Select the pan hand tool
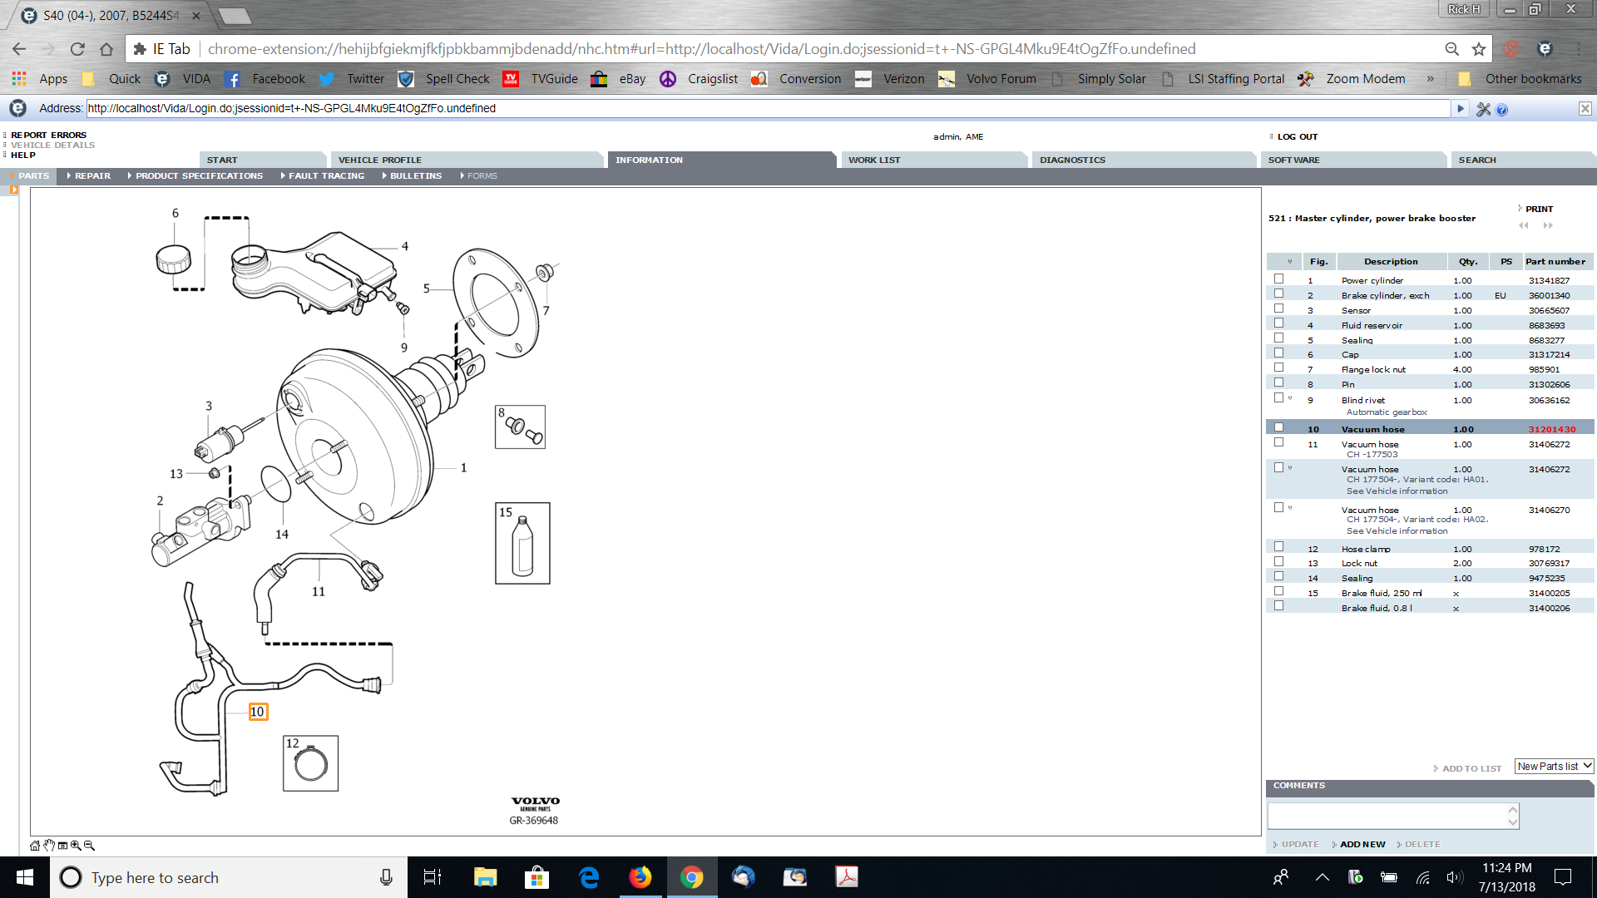 49,846
